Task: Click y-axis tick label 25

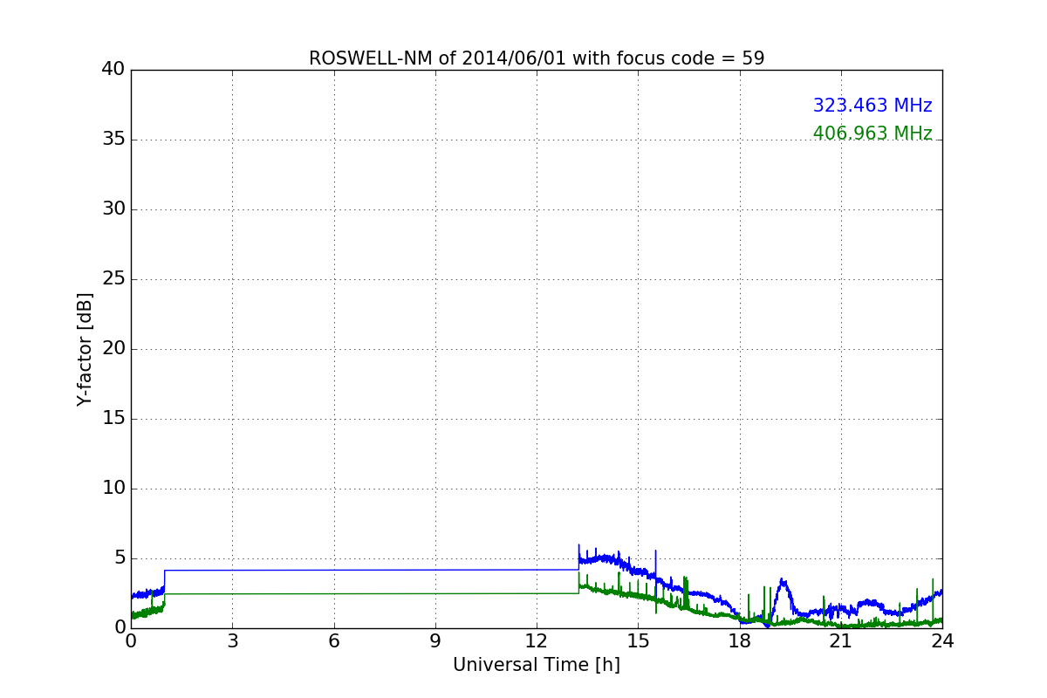Action: click(113, 279)
